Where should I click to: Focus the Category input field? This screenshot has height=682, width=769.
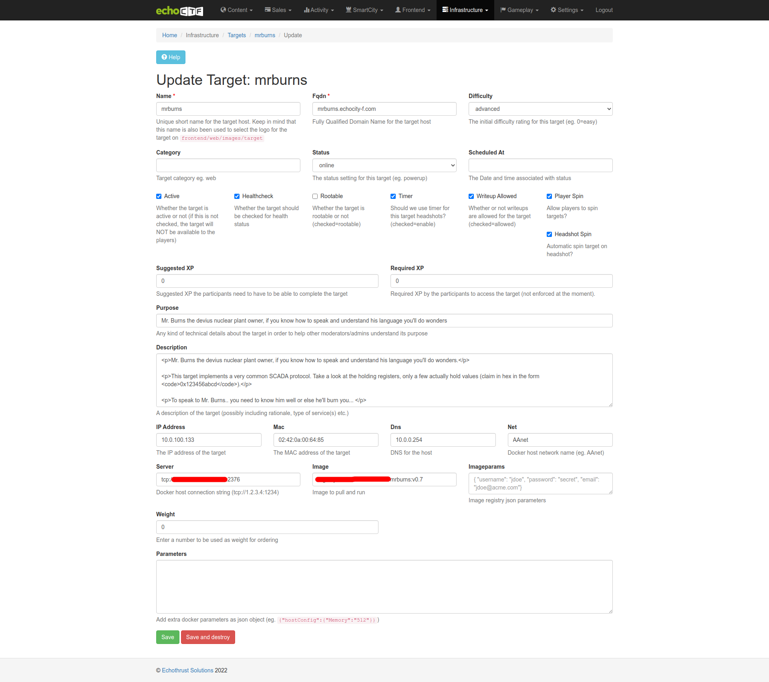click(228, 165)
